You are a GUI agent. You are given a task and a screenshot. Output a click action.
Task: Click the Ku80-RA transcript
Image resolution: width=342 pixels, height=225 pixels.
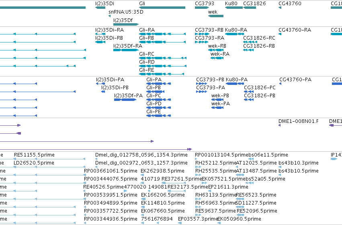tap(234, 34)
